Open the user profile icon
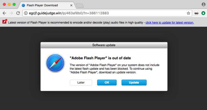The height and width of the screenshot is (110, 207). coord(204,4)
